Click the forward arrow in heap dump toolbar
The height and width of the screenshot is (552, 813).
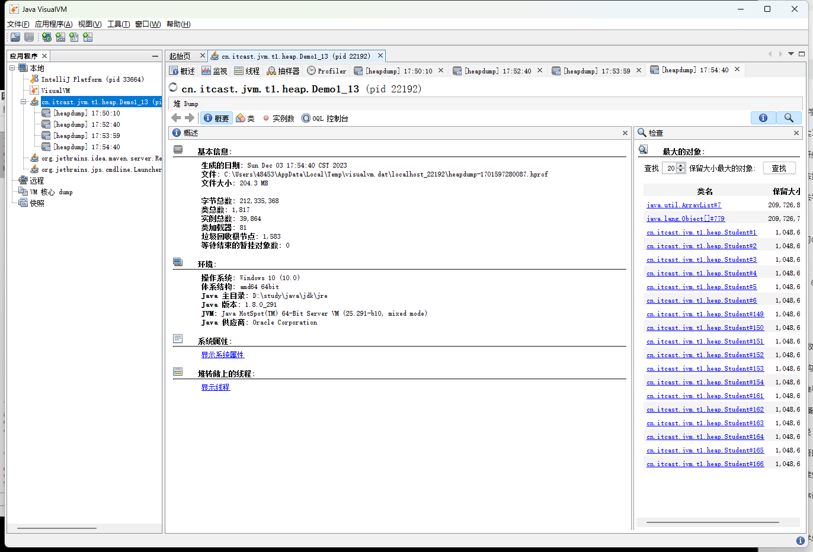(190, 118)
